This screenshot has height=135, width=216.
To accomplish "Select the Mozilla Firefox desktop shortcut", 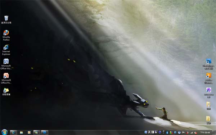I will pos(6,35).
